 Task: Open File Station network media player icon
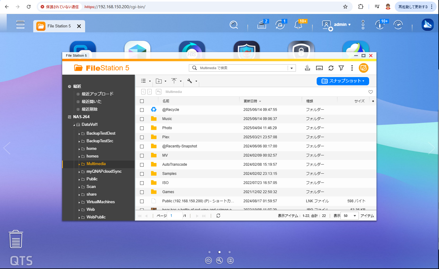319,68
